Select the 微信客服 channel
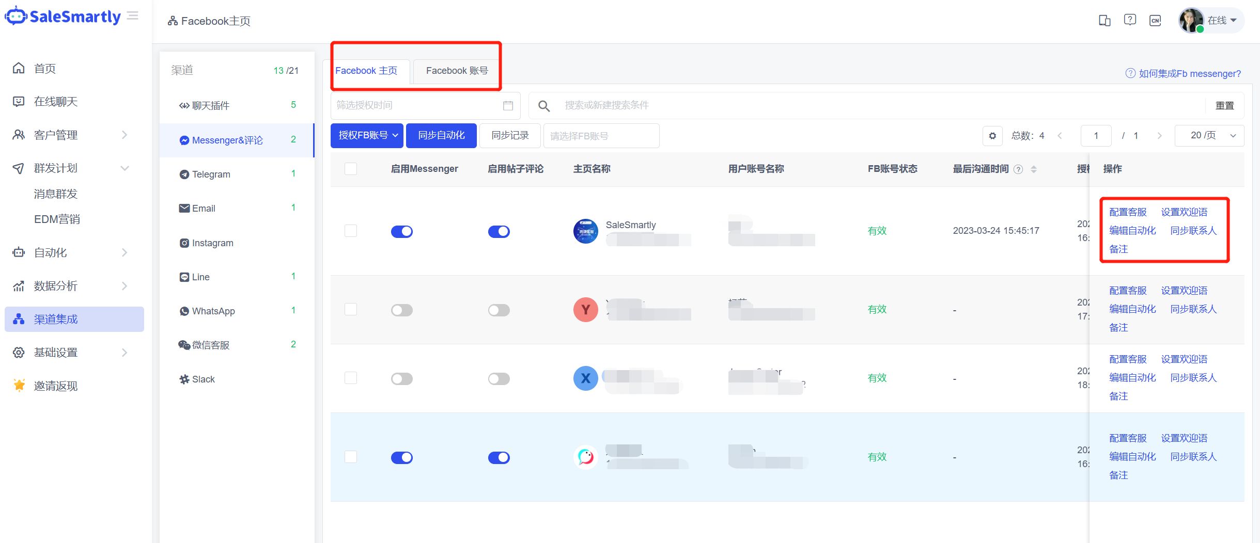This screenshot has height=543, width=1260. (237, 345)
